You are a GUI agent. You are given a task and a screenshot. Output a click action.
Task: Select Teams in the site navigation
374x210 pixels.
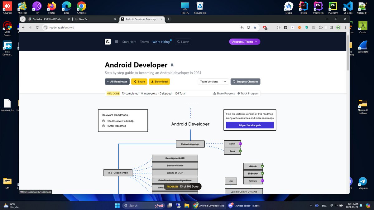pos(144,41)
